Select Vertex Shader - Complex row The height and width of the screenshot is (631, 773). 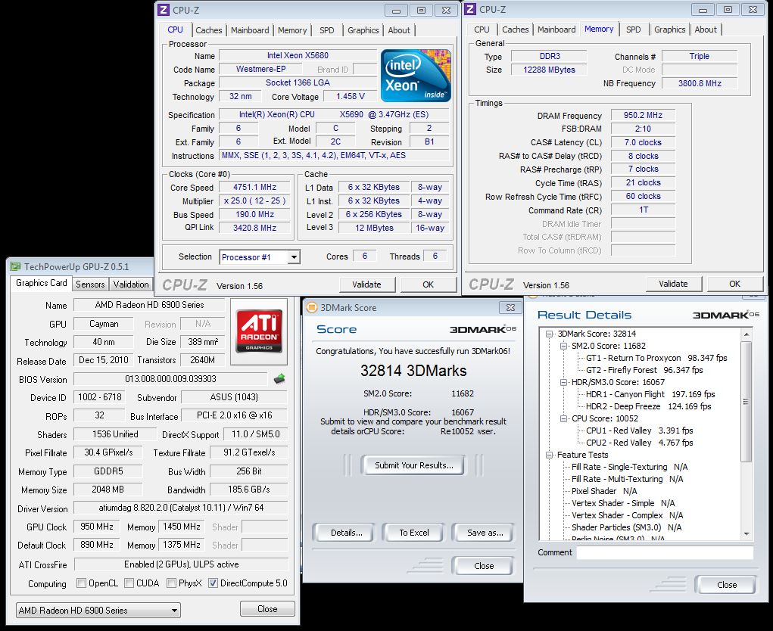click(627, 515)
